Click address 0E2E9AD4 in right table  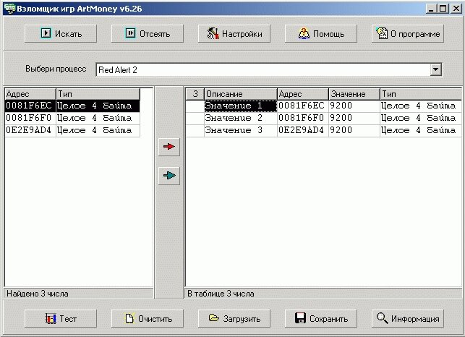303,130
